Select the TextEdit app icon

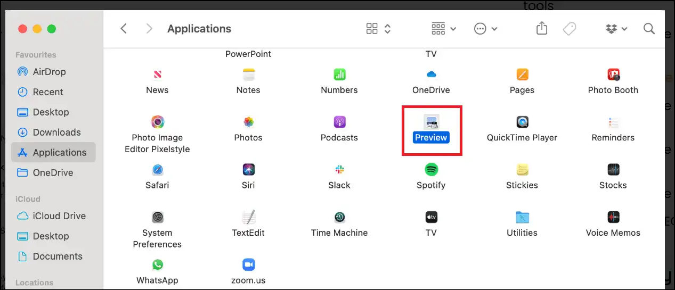pyautogui.click(x=248, y=217)
